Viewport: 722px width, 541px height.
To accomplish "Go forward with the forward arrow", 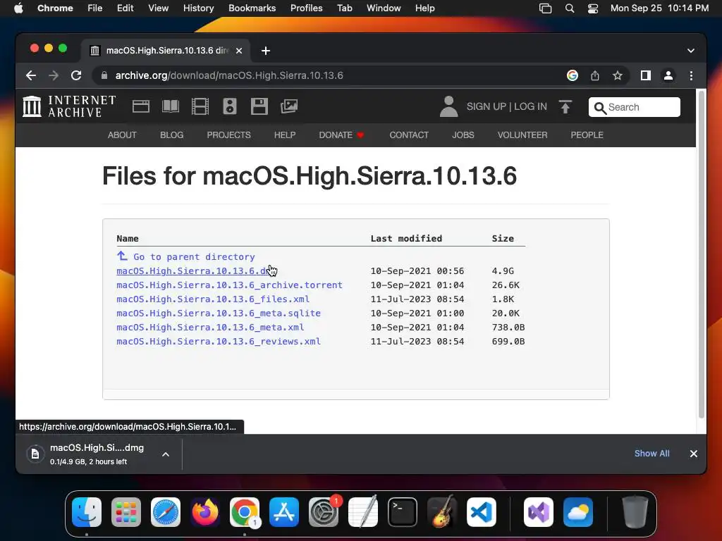I will click(54, 75).
